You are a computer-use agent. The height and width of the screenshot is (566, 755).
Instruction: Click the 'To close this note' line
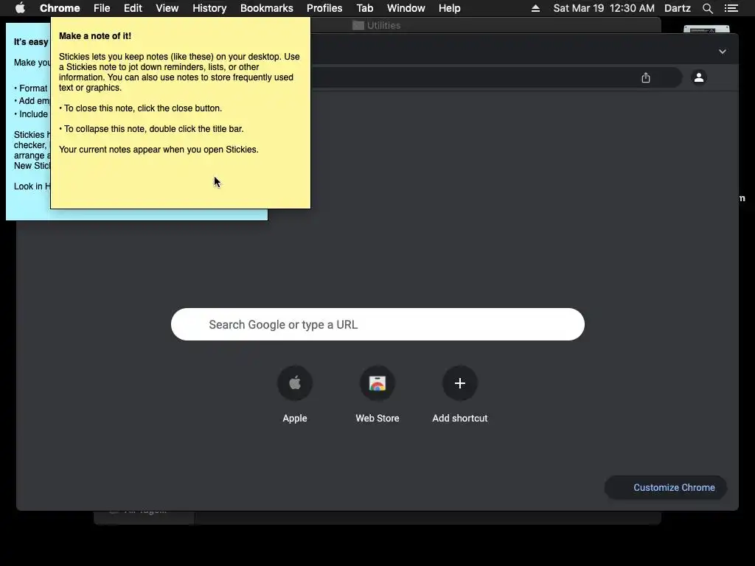pos(141,108)
